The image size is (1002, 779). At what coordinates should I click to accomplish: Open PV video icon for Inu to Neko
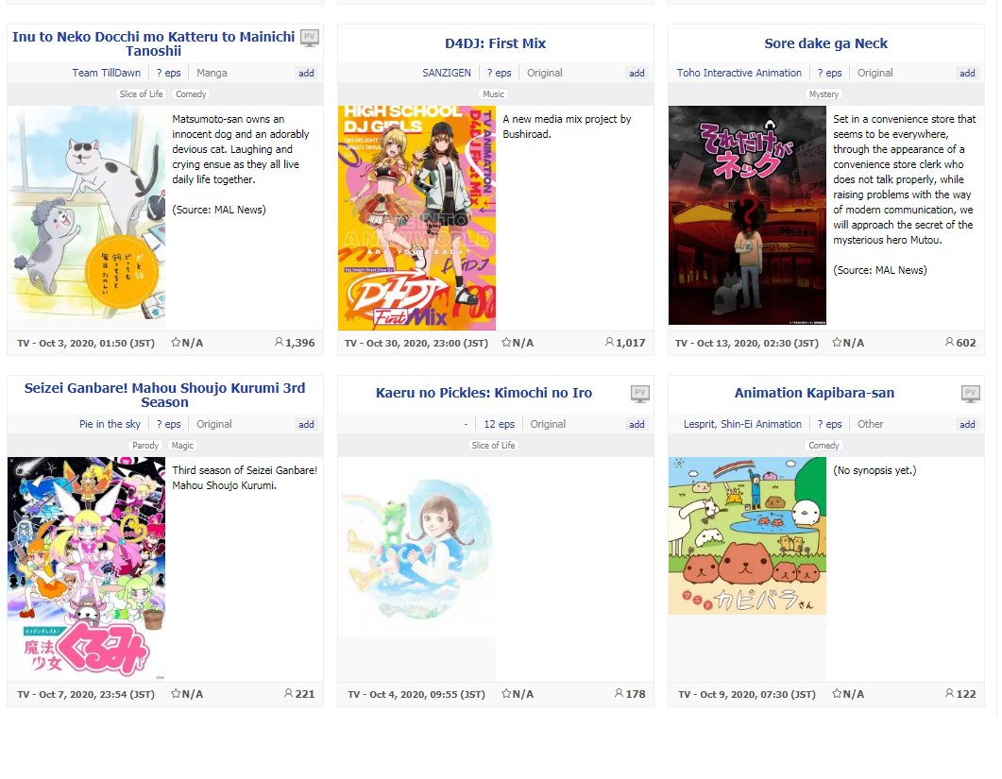[x=310, y=38]
